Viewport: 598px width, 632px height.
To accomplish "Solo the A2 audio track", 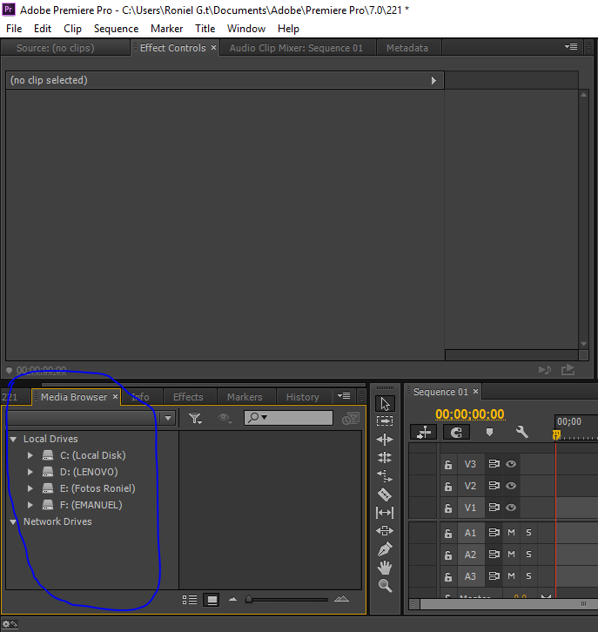I will pos(528,555).
